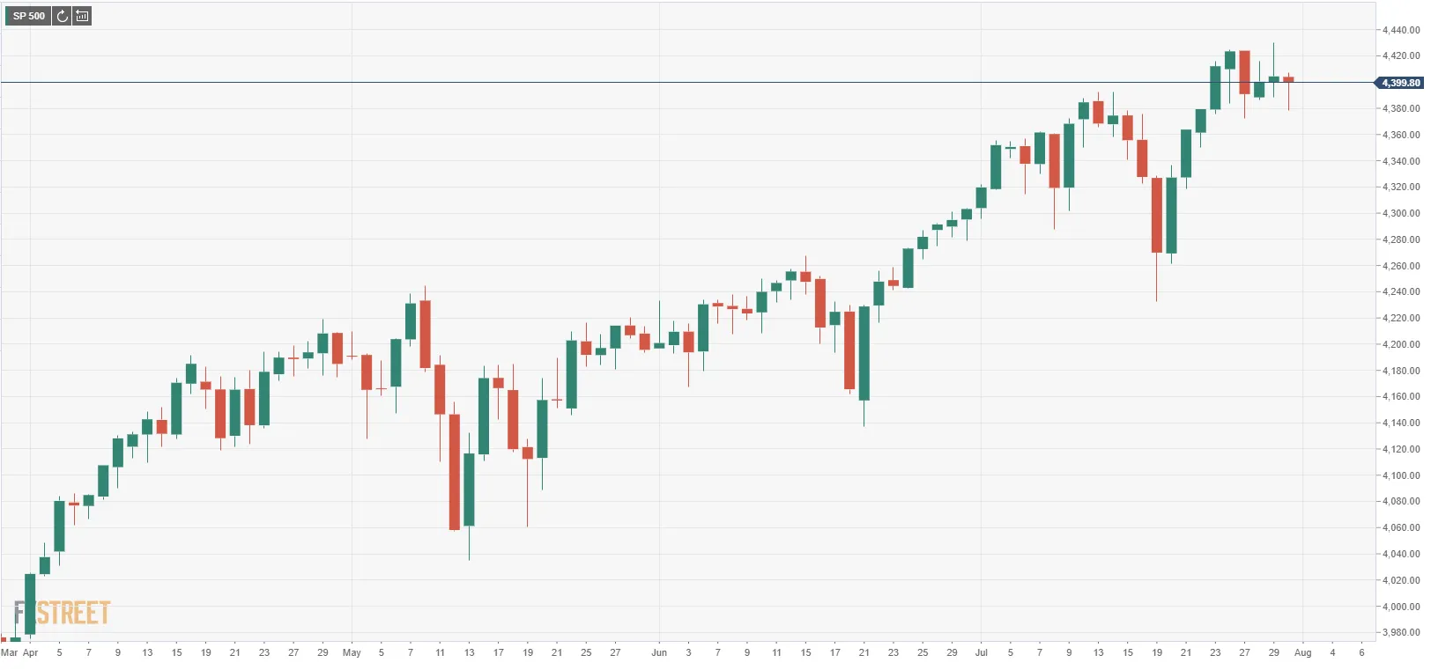Click the tall green candle above Jun 21 date
1431x670 pixels.
pyautogui.click(x=864, y=353)
